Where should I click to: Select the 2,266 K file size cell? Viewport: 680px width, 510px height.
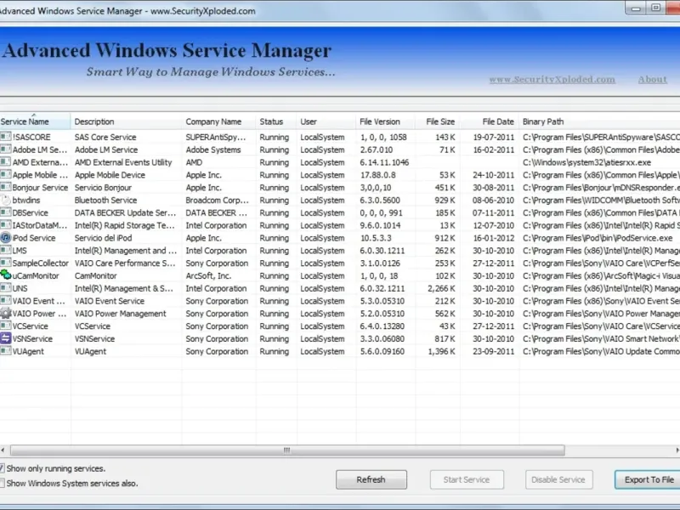click(x=441, y=288)
